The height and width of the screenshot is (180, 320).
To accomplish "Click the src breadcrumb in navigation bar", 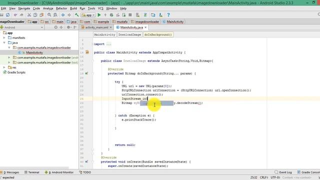I will 45,21.
